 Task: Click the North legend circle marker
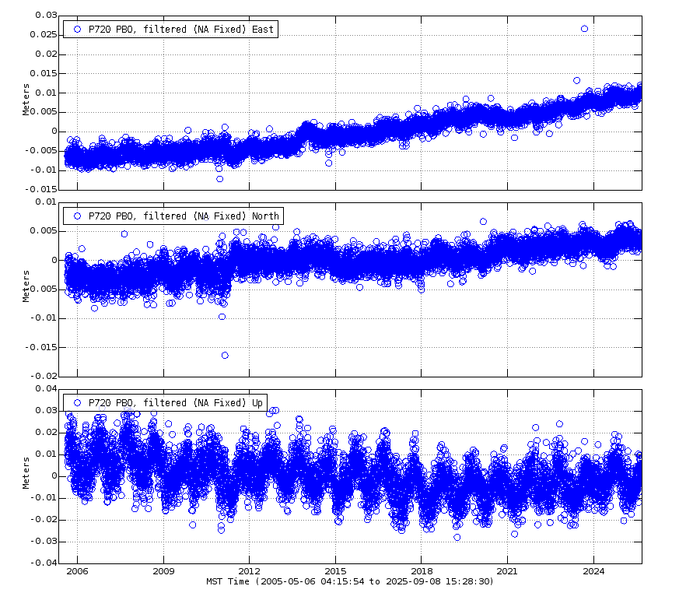(77, 216)
